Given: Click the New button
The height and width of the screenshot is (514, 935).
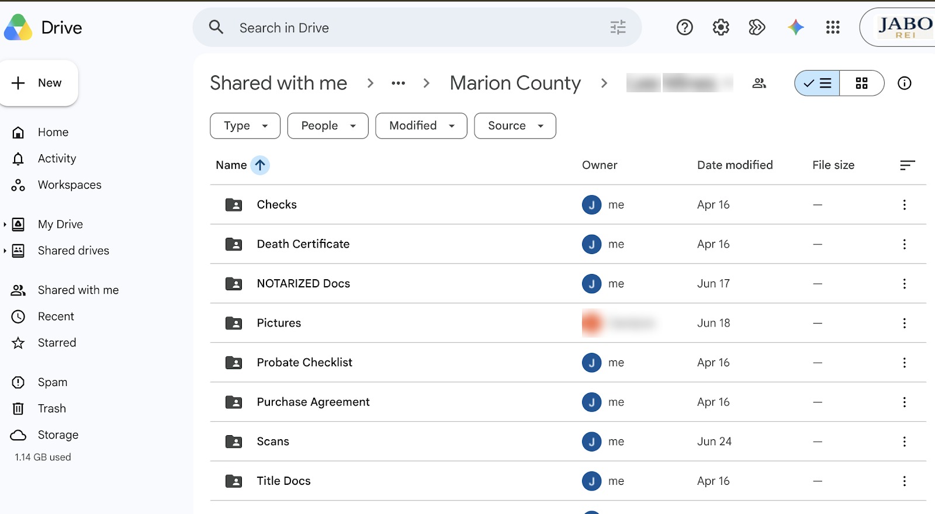Looking at the screenshot, I should tap(39, 83).
